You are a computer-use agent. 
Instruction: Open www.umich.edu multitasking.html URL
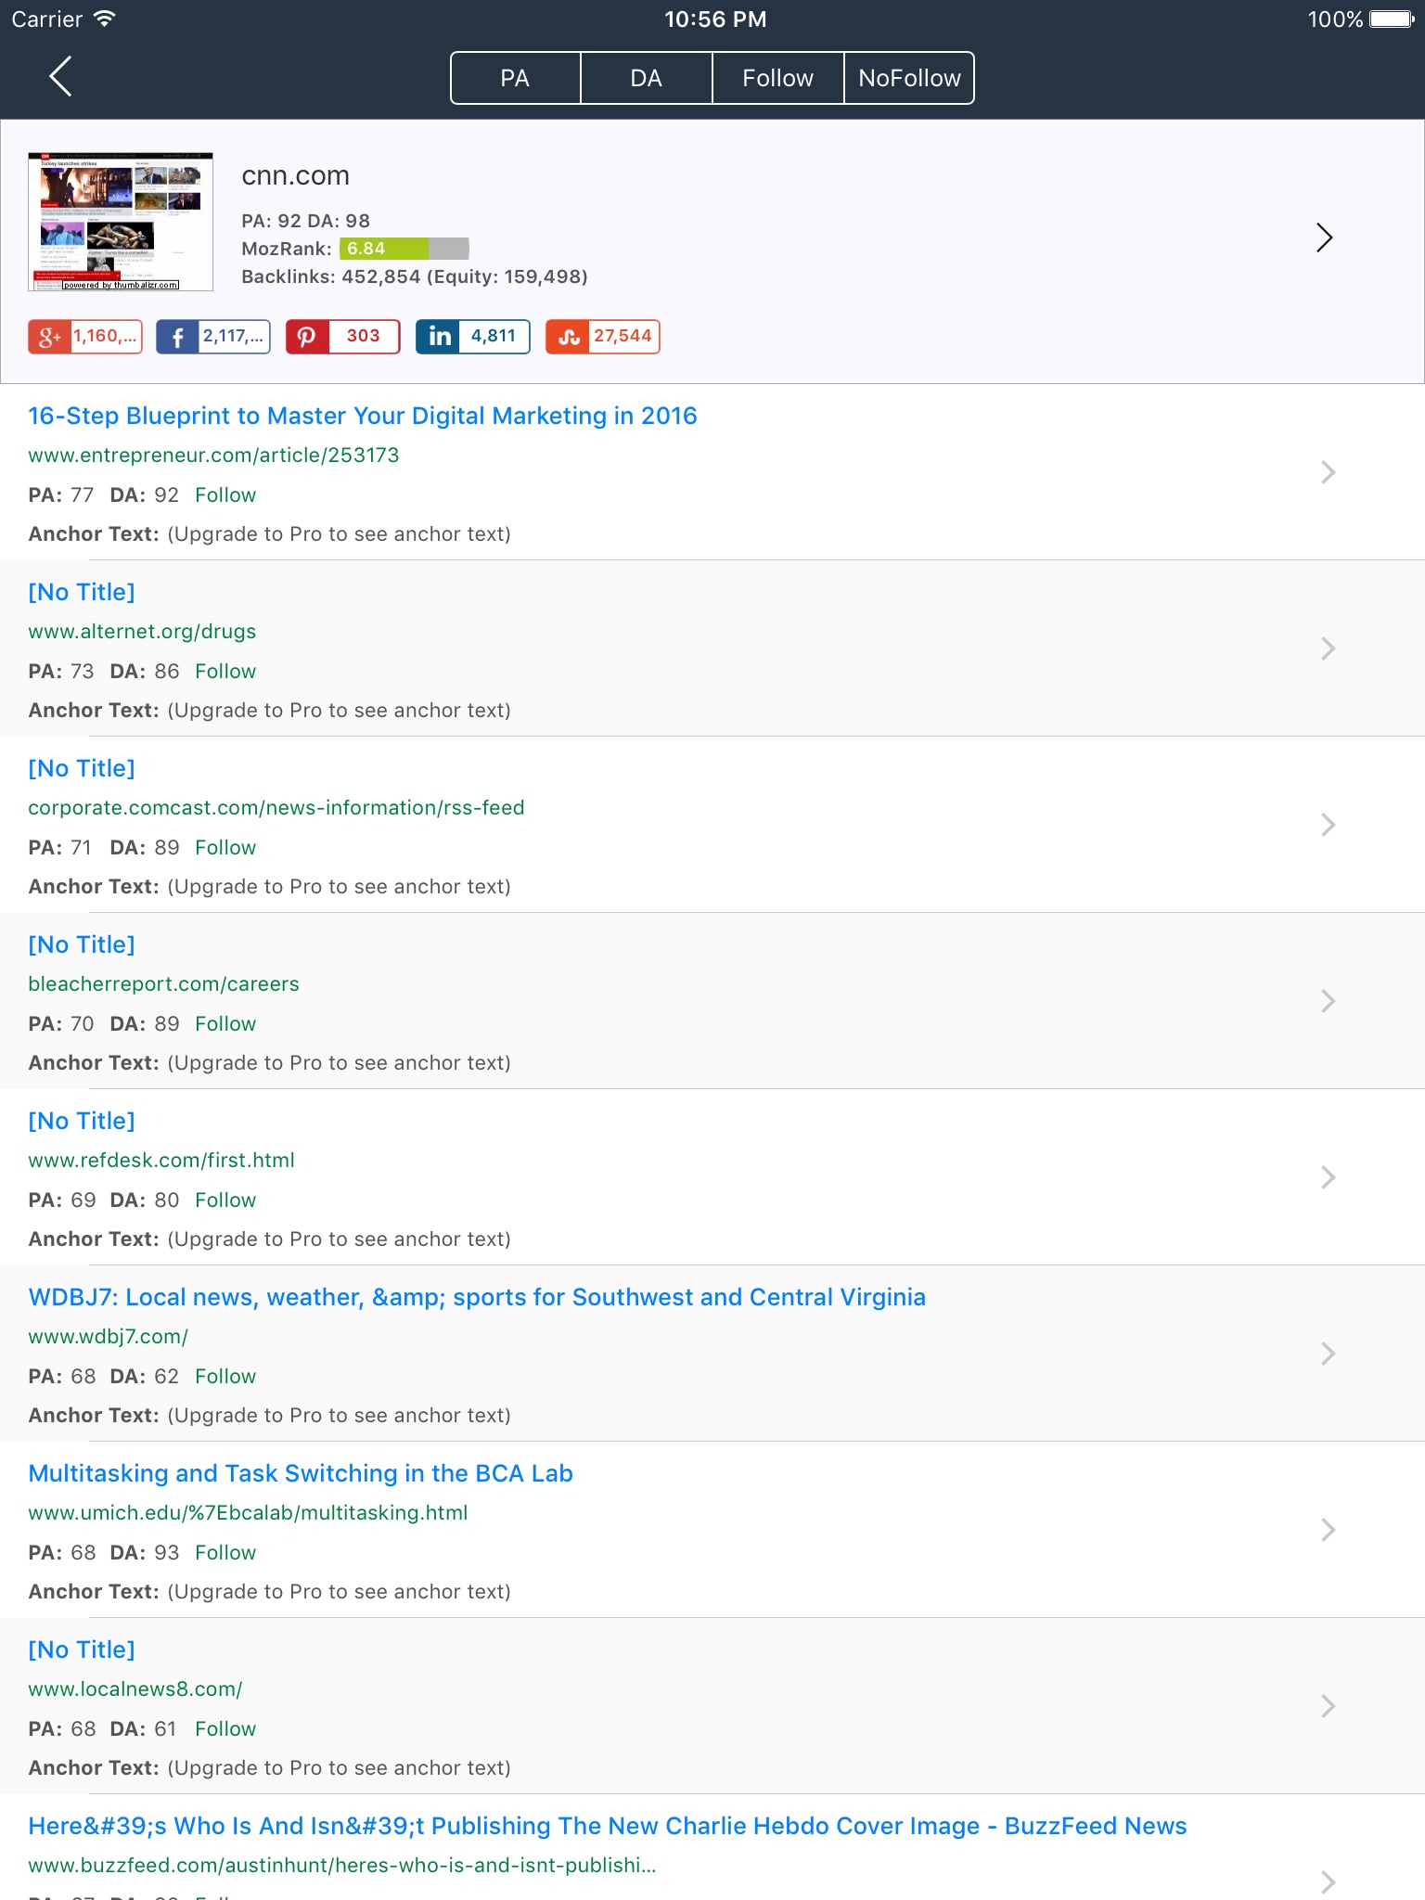click(248, 1513)
